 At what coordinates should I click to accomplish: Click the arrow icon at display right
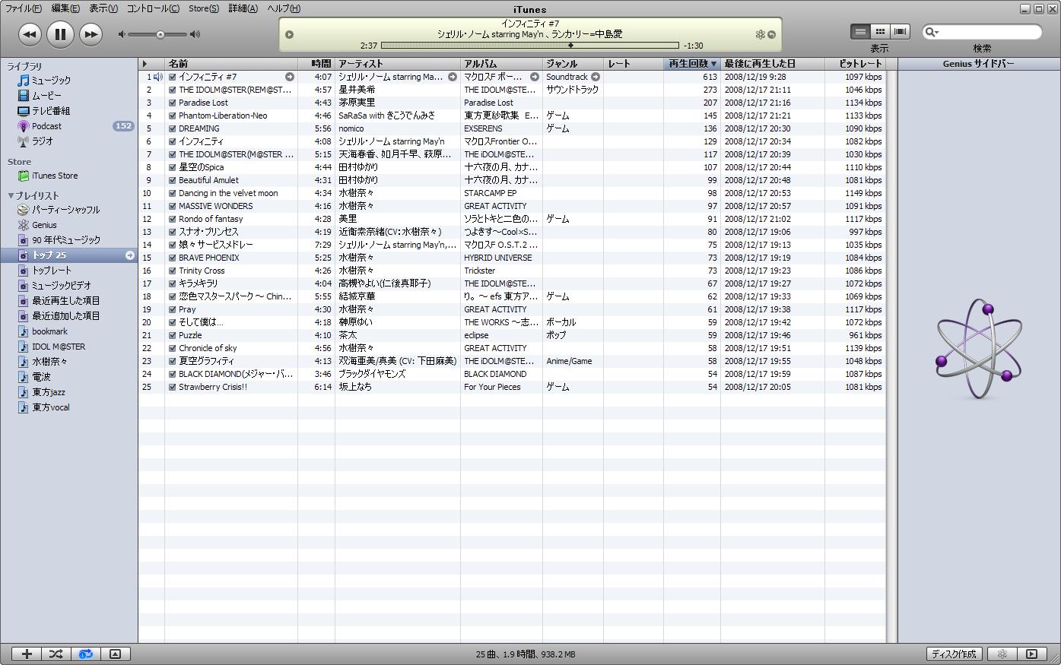click(771, 34)
